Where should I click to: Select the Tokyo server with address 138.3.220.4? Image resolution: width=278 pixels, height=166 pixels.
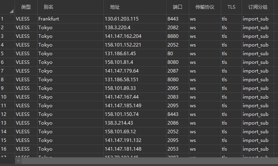click(x=117, y=28)
